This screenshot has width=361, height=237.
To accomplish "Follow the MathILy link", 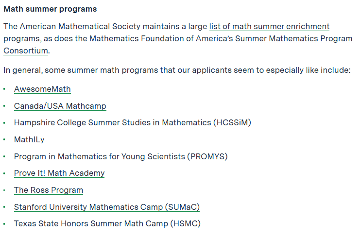I will (29, 139).
